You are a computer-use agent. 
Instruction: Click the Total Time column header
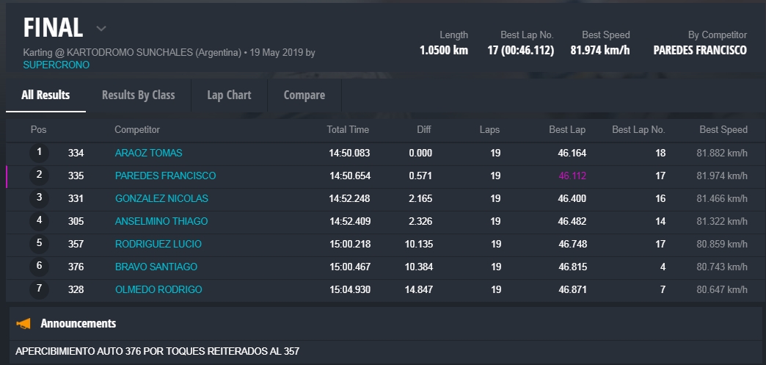(x=348, y=130)
